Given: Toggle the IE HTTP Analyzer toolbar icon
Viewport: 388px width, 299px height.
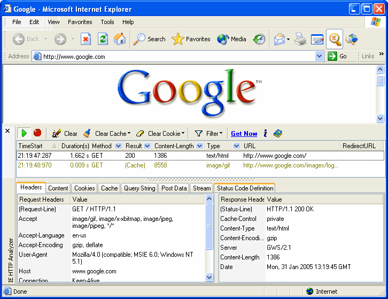Looking at the screenshot, I should (335, 39).
